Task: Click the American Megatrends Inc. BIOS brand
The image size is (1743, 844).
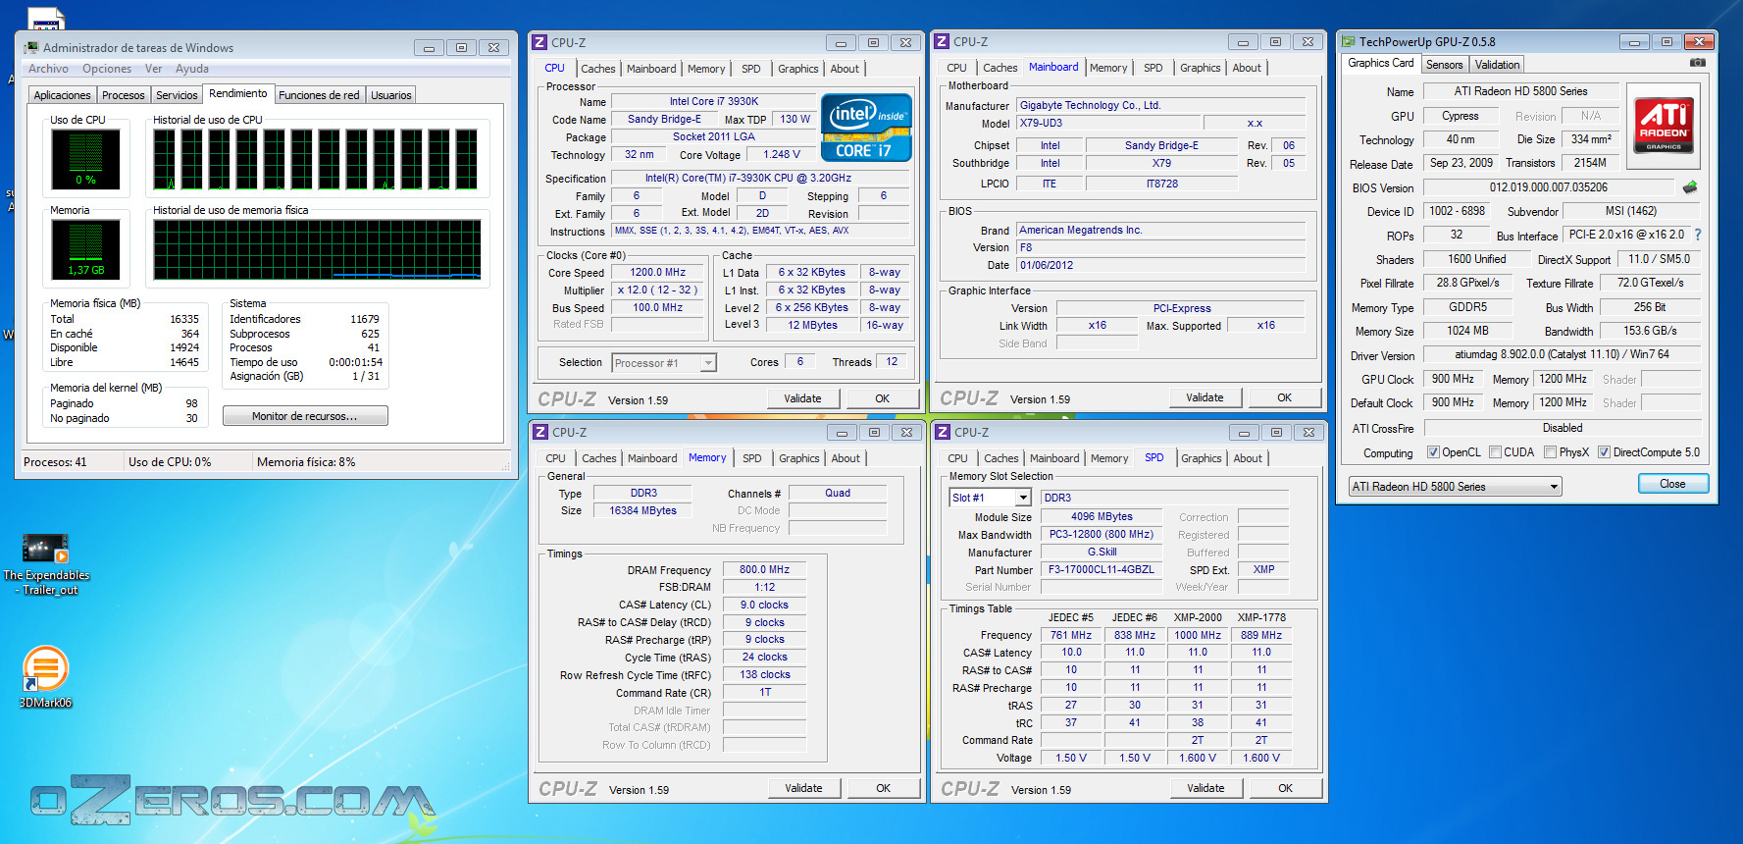Action: [x=1160, y=230]
